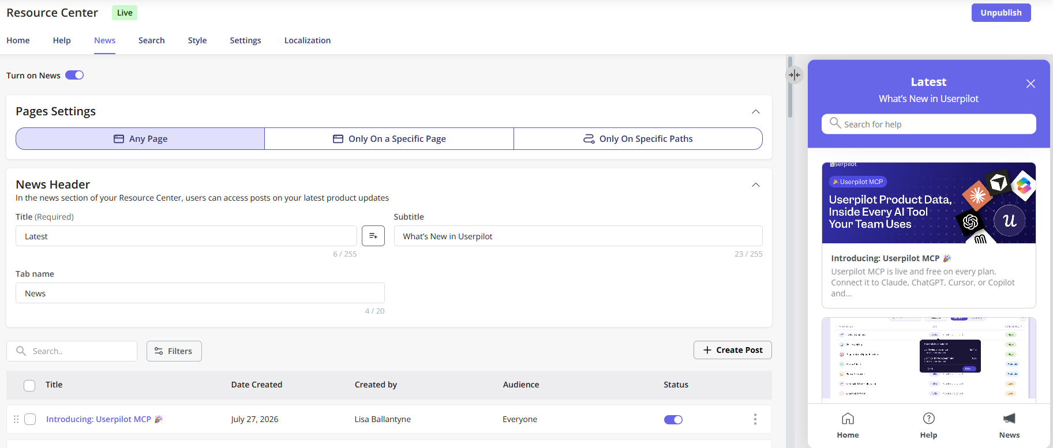Check the select-all checkbox in table header
Screen dimensions: 1053x448
pos(29,386)
